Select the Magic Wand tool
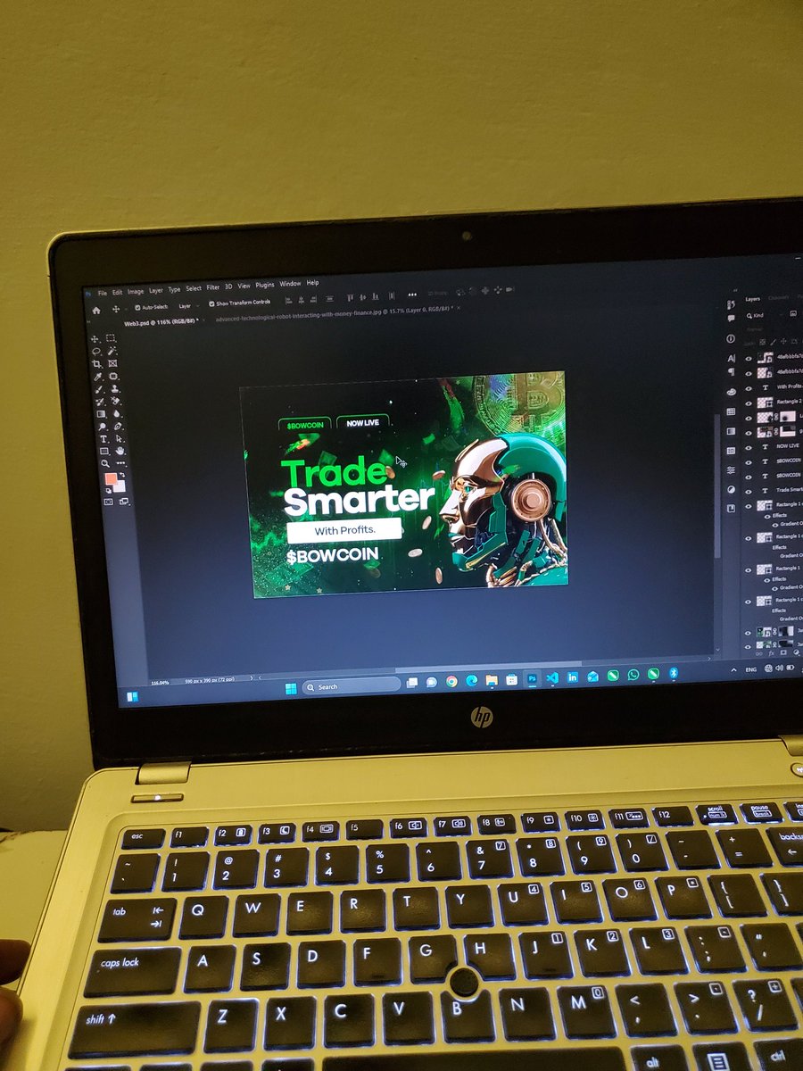The image size is (803, 1071). [x=112, y=351]
